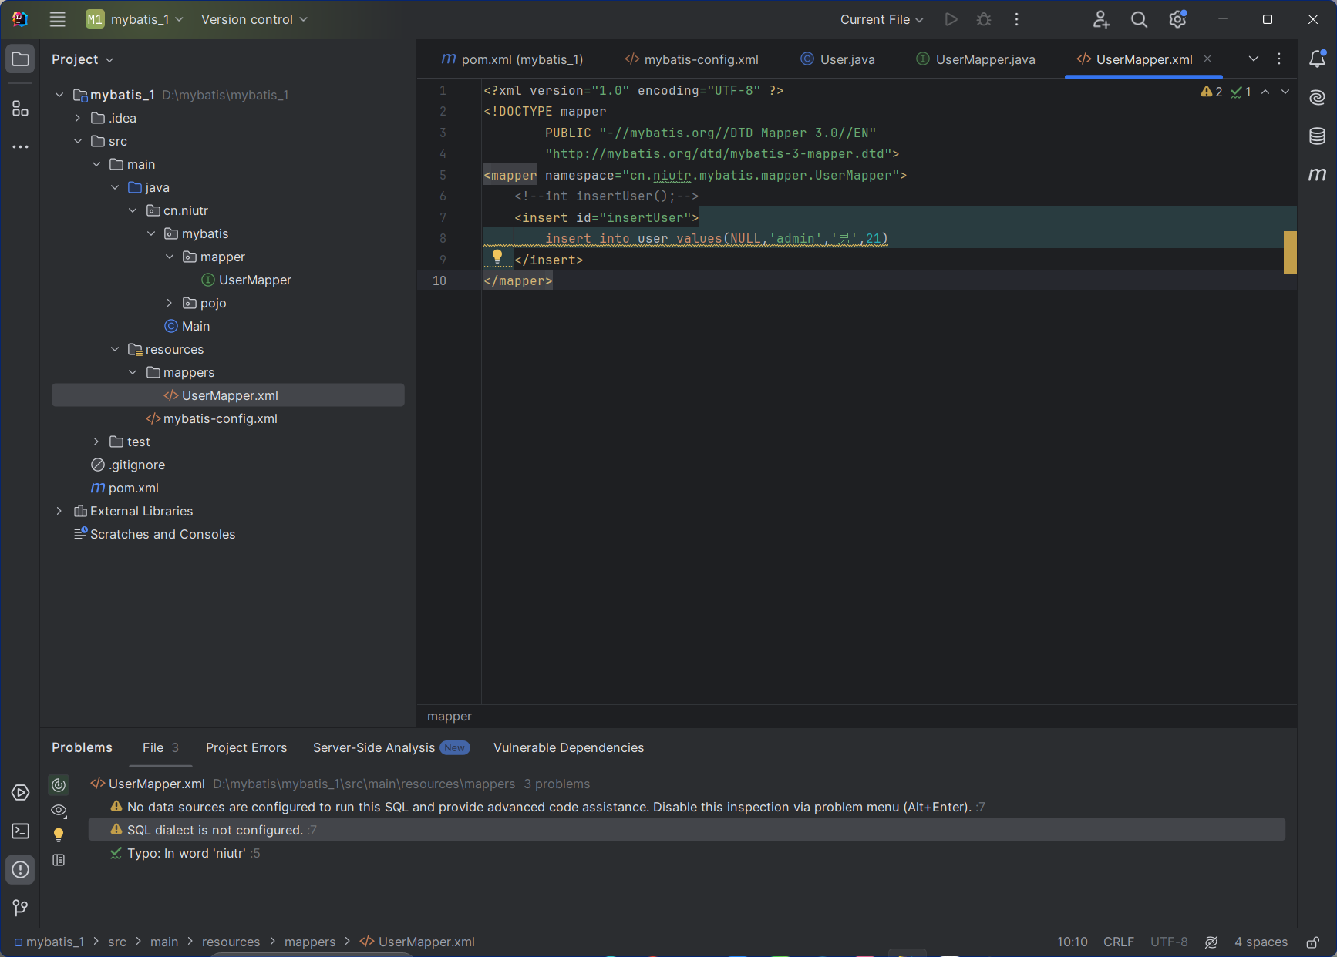
Task: Open the IDE settings gear icon
Action: [1177, 19]
